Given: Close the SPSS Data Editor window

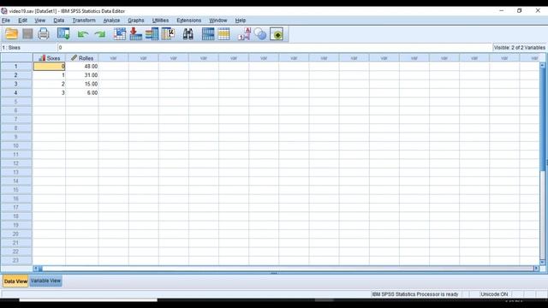Looking at the screenshot, I should point(538,11).
